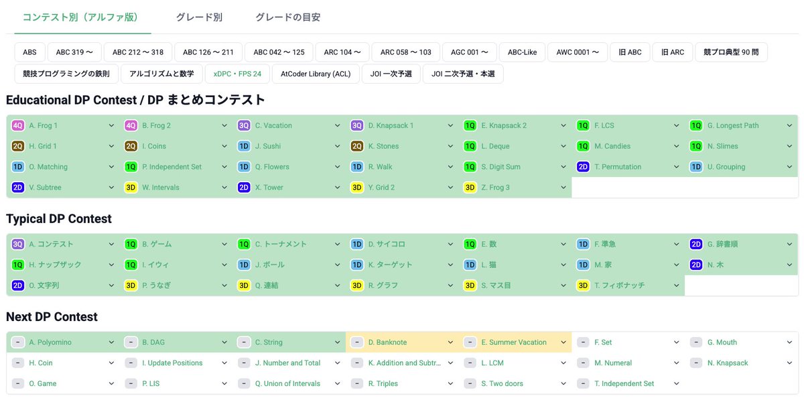Click the dash badge beside T. Independent Set

(x=583, y=384)
